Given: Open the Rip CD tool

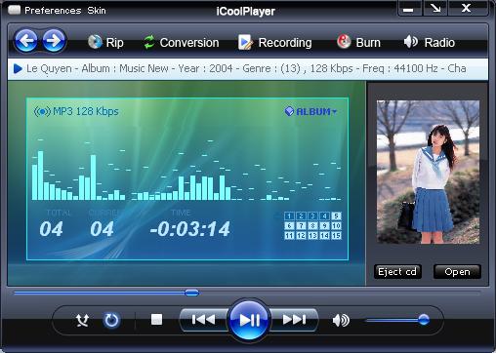Looking at the screenshot, I should (105, 43).
